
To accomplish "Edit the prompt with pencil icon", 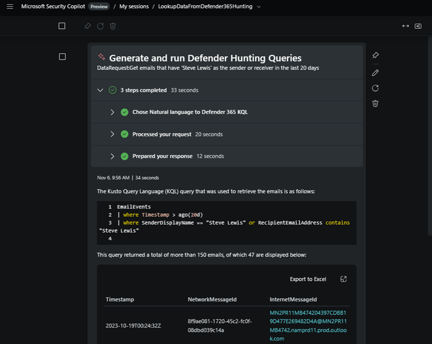I will pyautogui.click(x=375, y=73).
